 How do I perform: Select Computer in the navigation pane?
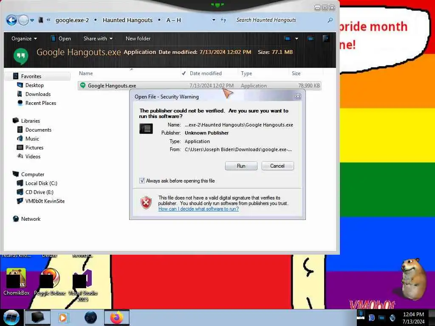(x=33, y=174)
